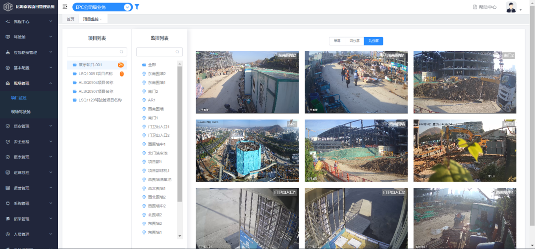Click the monitor list scroll-up arrow
This screenshot has width=535, height=249.
pos(180,63)
